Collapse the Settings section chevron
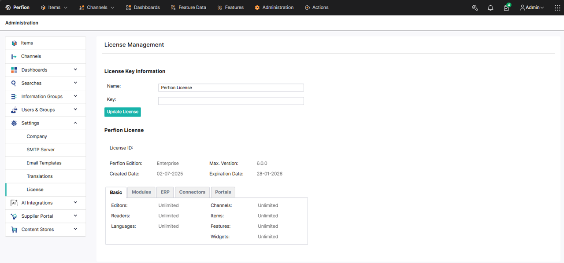This screenshot has width=564, height=263. [x=75, y=123]
